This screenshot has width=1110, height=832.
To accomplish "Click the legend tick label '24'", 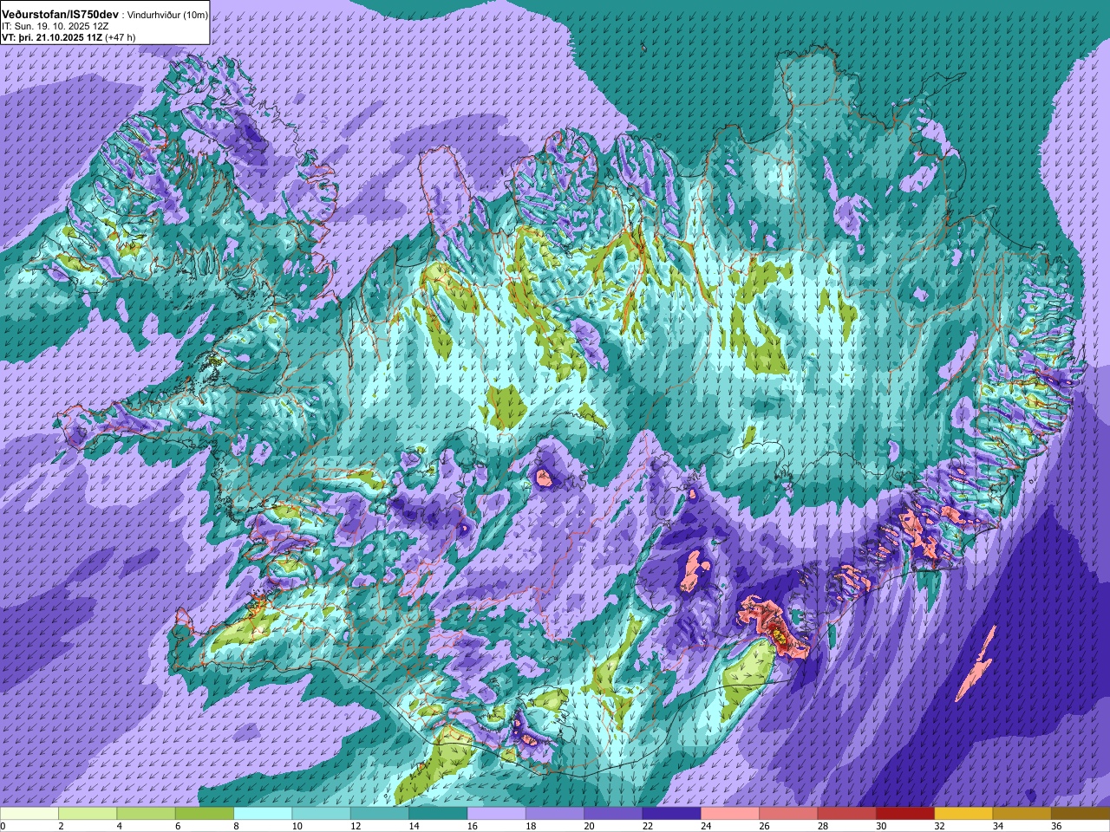I will pos(706,827).
